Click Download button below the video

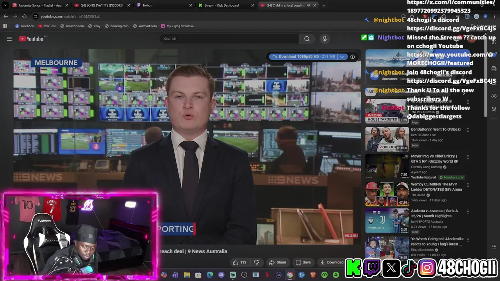(332, 262)
